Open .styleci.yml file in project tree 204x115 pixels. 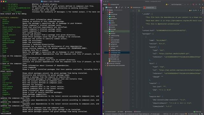click(x=113, y=46)
